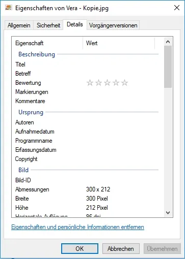The width and height of the screenshot is (185, 259).
Task: Select the Aufnahmedatum property row
Action: coord(87,132)
